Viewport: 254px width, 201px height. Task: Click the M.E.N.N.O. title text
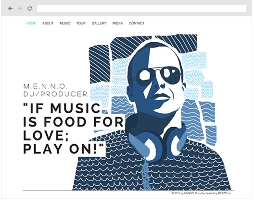click(x=46, y=86)
